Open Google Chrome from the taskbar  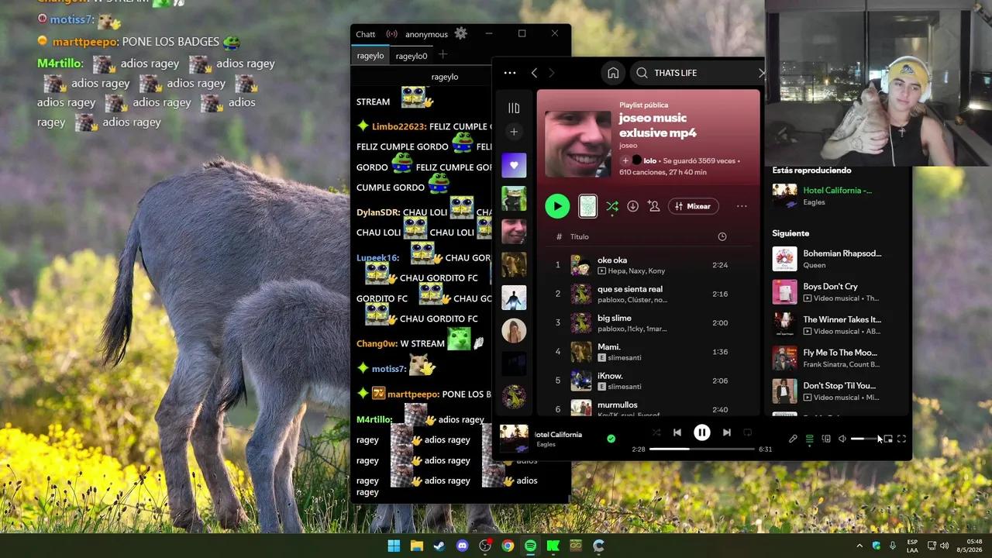(508, 546)
